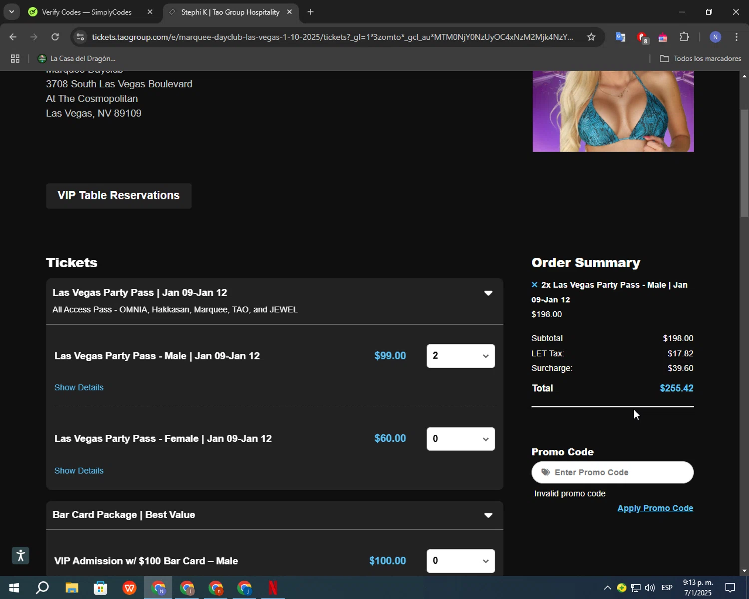
Task: Open the extensions puzzle menu
Action: click(x=684, y=37)
